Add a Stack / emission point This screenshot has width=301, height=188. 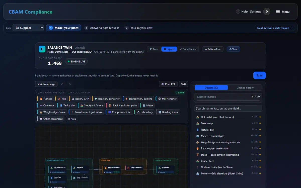click(x=122, y=106)
